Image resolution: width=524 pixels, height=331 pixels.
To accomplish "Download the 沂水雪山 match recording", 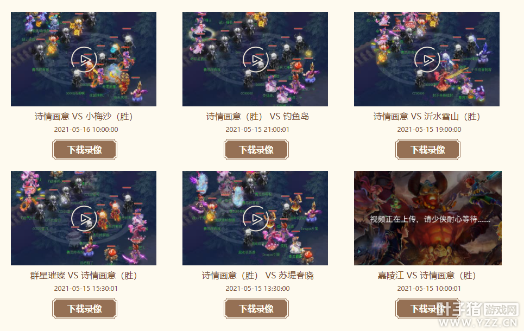I will click(x=428, y=150).
